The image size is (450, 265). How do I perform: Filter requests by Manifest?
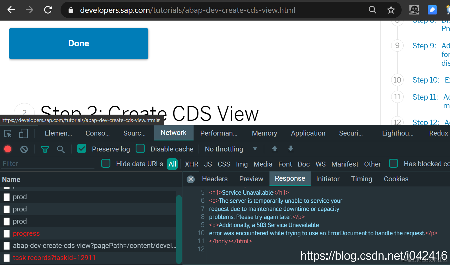coord(345,164)
